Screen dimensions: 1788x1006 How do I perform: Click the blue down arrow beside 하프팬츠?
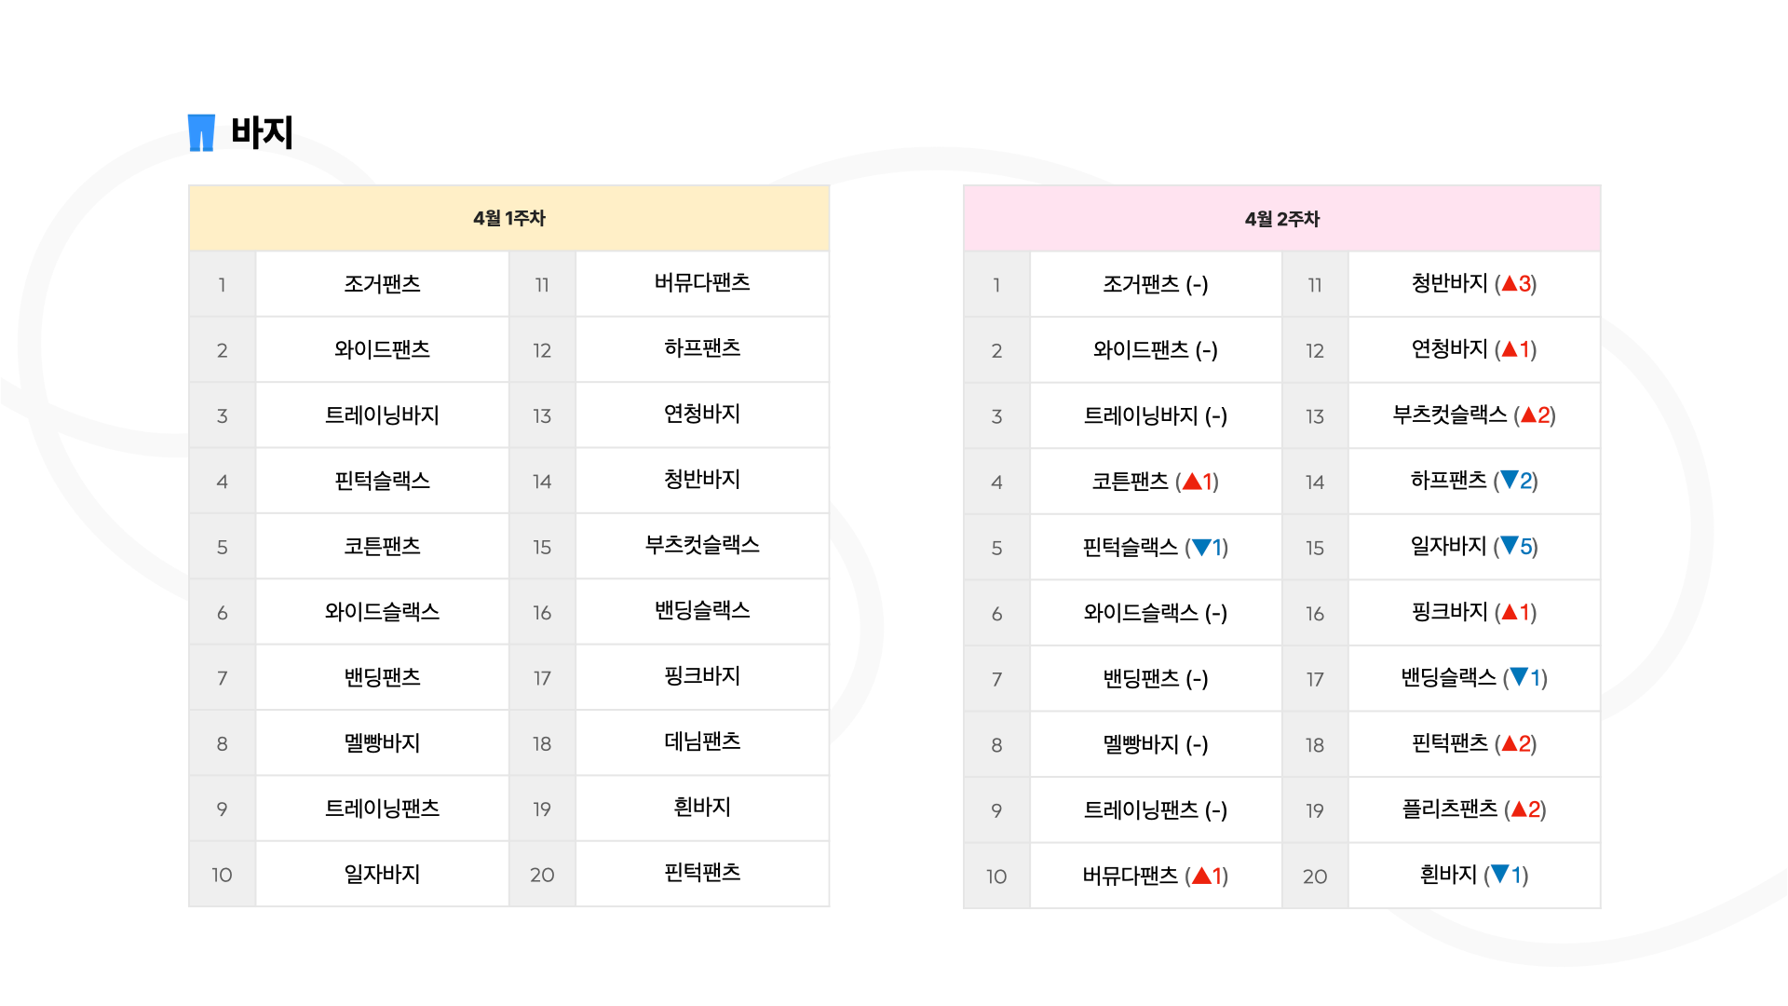[1510, 480]
